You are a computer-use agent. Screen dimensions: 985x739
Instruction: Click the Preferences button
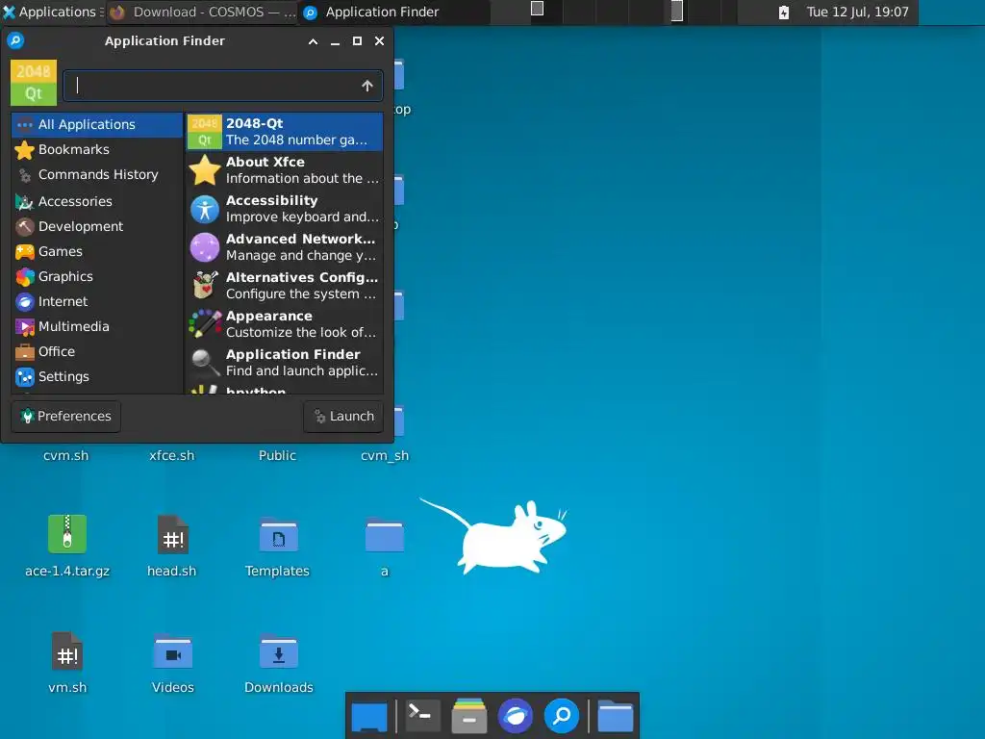pyautogui.click(x=66, y=416)
